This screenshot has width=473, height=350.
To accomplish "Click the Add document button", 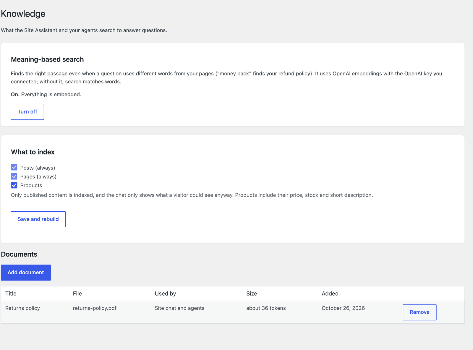I will (26, 273).
